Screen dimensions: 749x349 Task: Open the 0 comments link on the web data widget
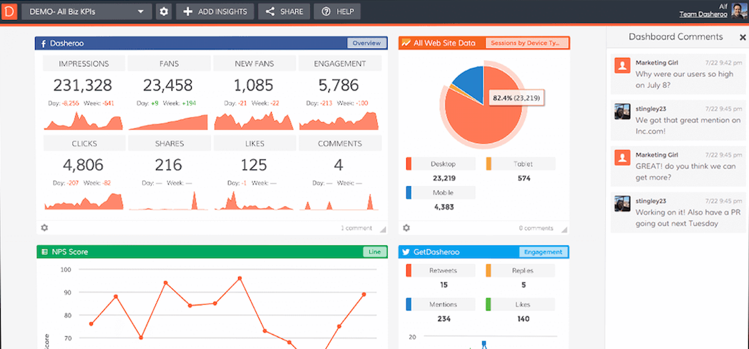tap(536, 228)
